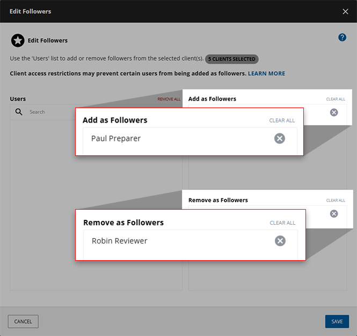The height and width of the screenshot is (336, 357).
Task: Click small X in background Add as Followers panel
Action: coord(334,112)
